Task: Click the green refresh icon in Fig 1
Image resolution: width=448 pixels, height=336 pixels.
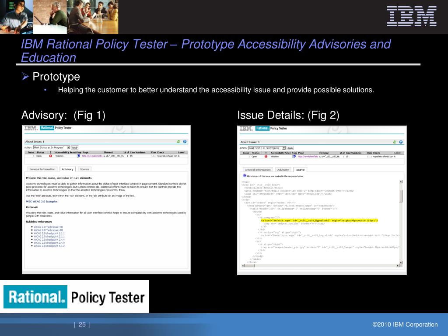Action: (x=178, y=141)
